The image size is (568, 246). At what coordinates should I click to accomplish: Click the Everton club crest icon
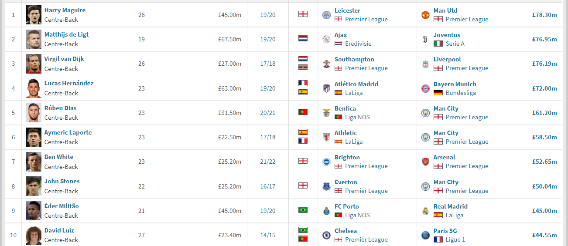click(326, 186)
